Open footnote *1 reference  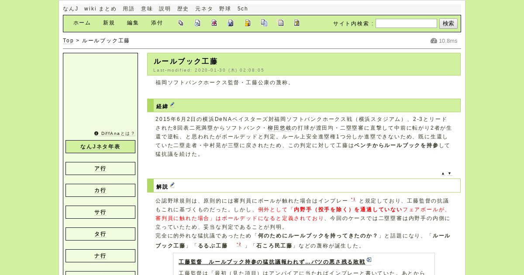click(353, 199)
